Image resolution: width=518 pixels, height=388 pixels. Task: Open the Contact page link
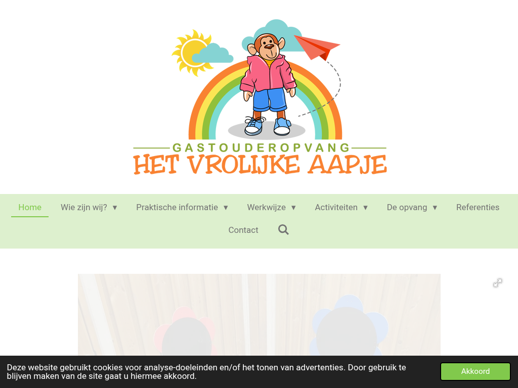pos(243,230)
